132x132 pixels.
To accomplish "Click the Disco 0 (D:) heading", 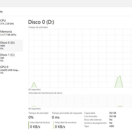I will click(41, 22).
